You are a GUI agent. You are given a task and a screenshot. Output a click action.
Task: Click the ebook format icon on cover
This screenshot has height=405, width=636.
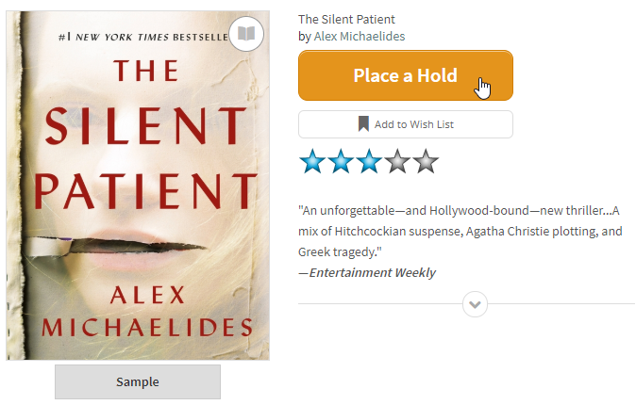[x=246, y=34]
